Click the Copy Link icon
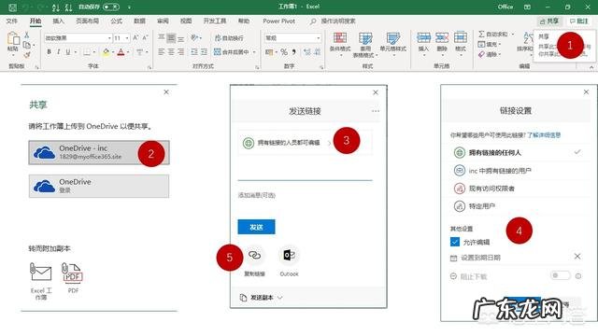598x336 pixels. point(254,255)
